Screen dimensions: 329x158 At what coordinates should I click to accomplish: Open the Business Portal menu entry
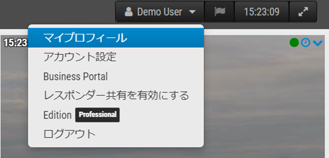point(116,77)
